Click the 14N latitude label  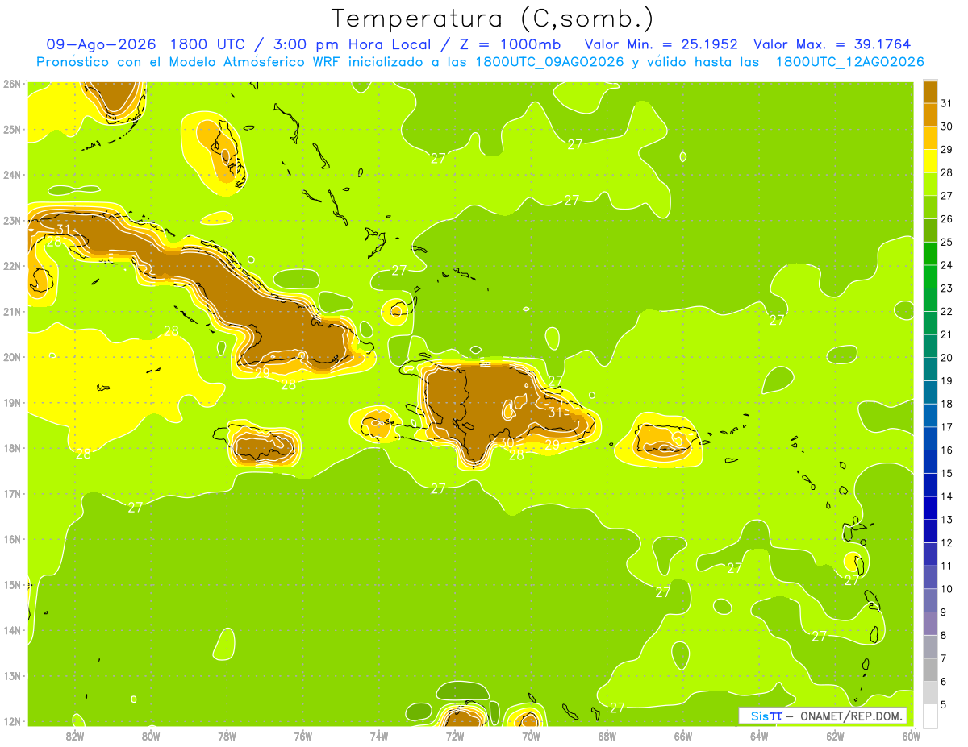pos(12,630)
